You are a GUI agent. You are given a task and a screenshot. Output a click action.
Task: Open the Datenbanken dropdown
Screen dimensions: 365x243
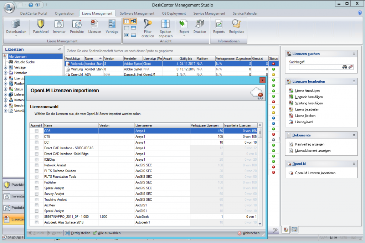[16, 28]
